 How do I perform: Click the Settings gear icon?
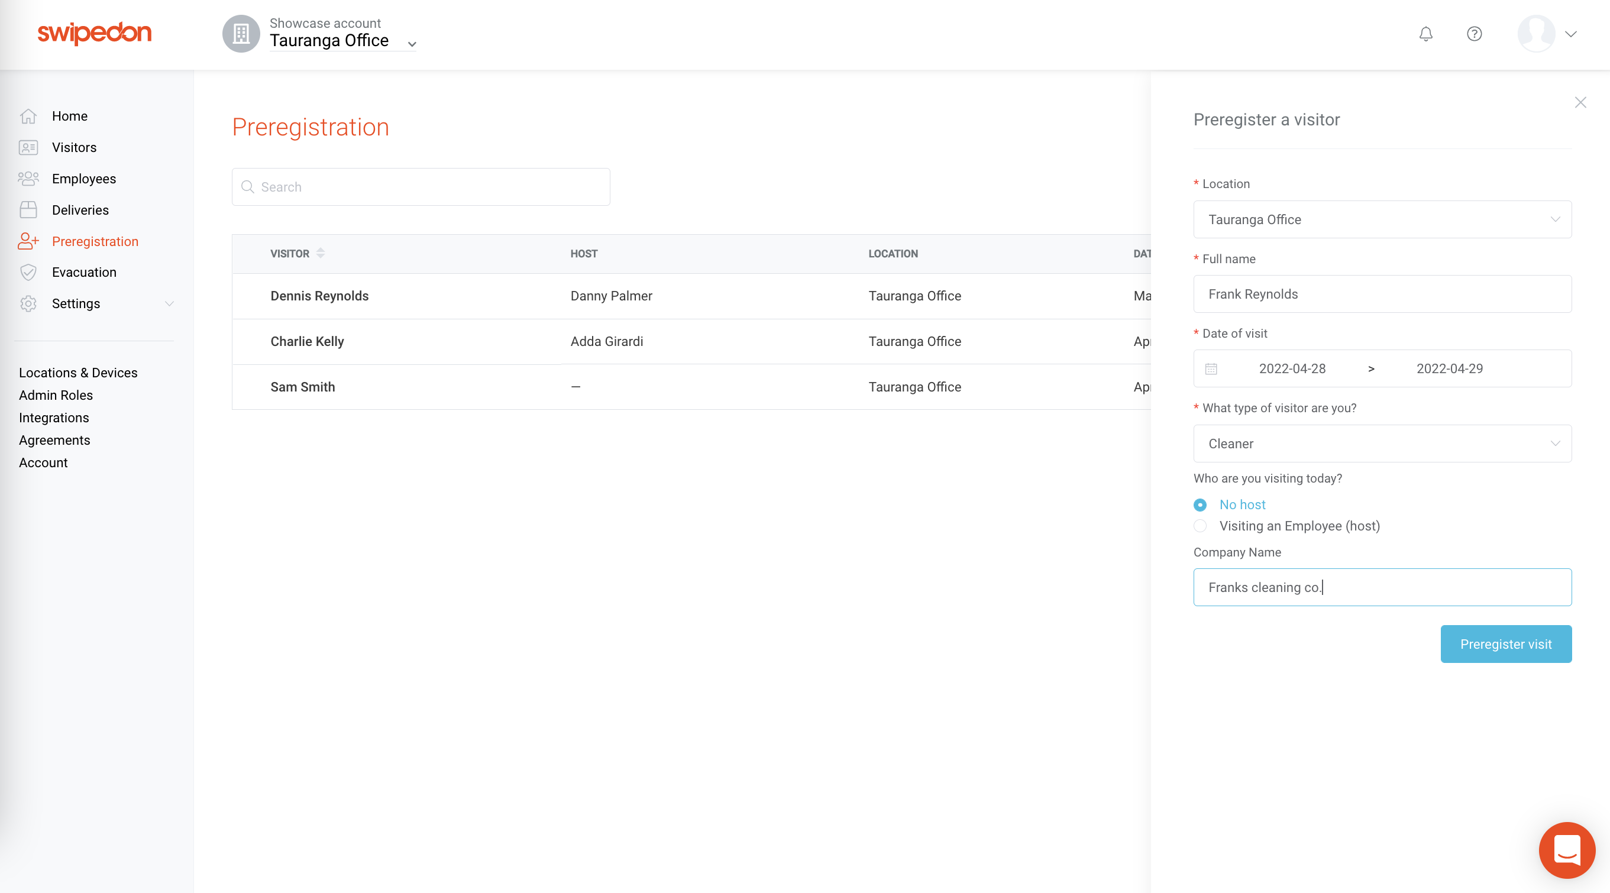(28, 304)
